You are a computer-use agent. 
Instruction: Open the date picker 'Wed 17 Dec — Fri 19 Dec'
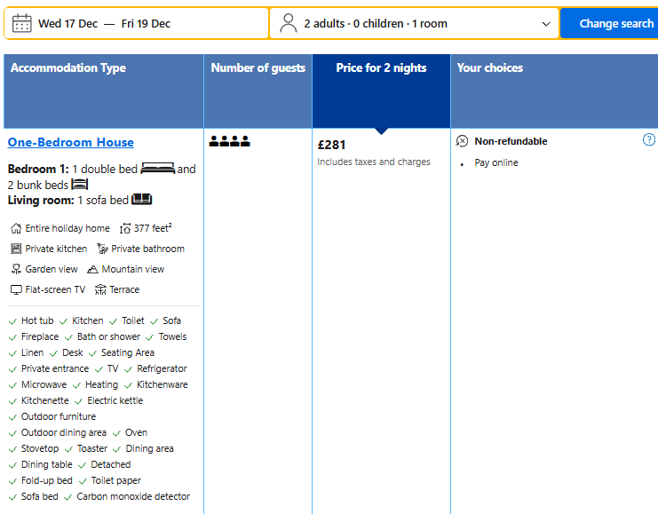pos(104,24)
